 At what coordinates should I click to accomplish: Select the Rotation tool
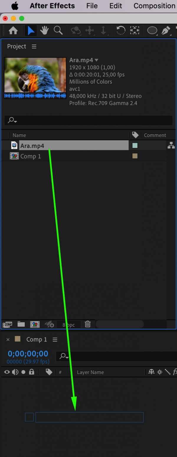point(121,30)
